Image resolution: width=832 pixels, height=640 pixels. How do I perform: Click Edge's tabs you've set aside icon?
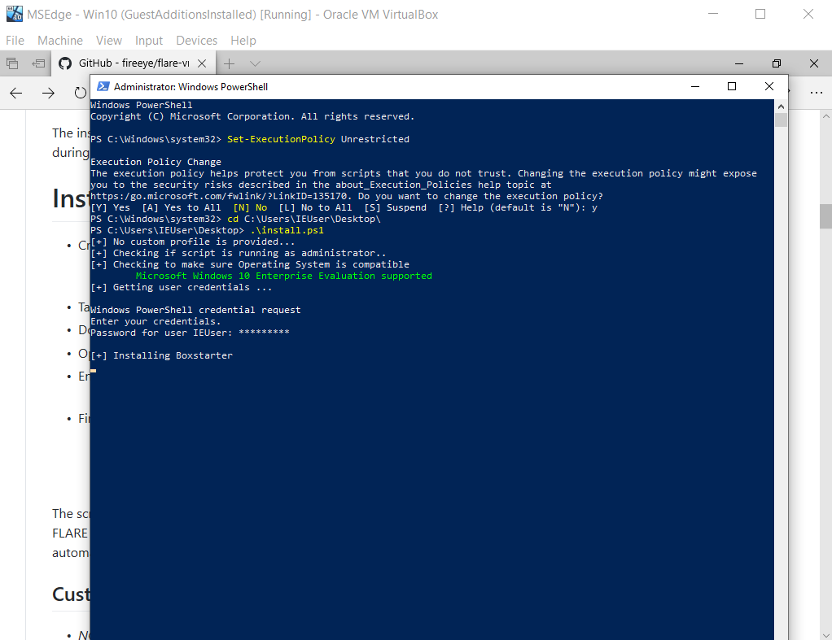coord(12,63)
